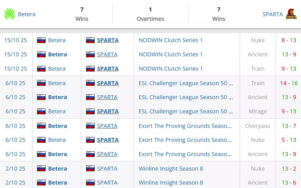The width and height of the screenshot is (301, 188).
Task: Open the Betera team name link in the header
Action: click(x=26, y=14)
